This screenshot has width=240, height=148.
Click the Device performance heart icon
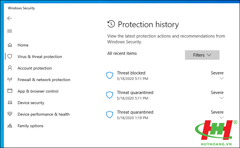[x=10, y=114]
